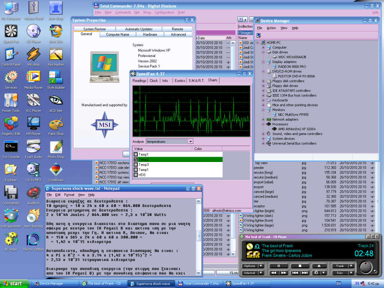Launch Nero Burning desktop icon
The width and height of the screenshot is (384, 288).
point(33,219)
